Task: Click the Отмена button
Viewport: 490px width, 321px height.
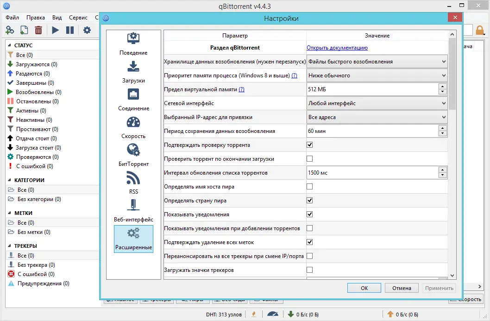Action: pos(402,288)
